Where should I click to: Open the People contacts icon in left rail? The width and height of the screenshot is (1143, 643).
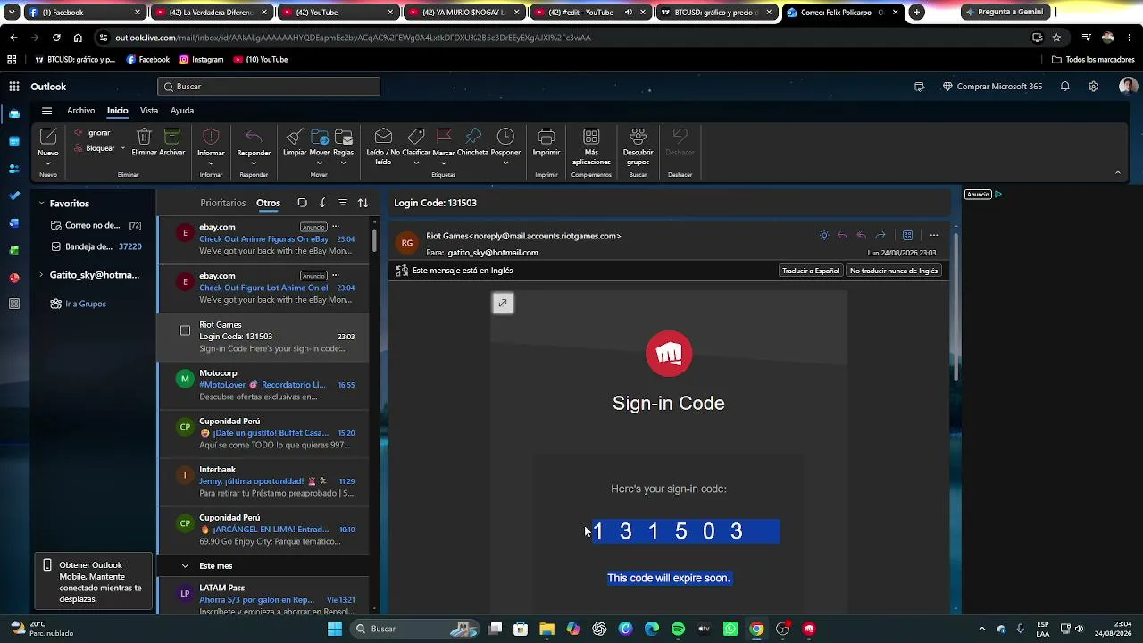[14, 169]
